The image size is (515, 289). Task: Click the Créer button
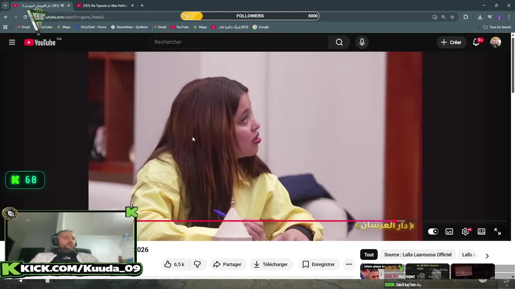pos(451,42)
